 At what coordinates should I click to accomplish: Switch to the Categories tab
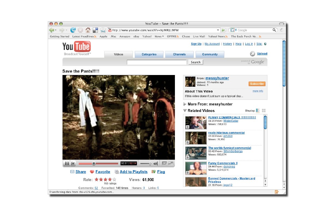pos(149,54)
